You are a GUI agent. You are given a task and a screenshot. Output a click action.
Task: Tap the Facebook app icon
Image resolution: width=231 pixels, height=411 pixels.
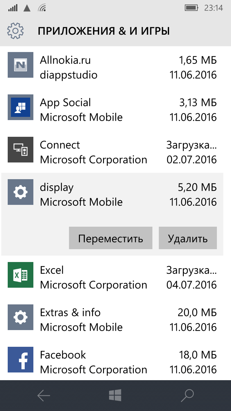[x=21, y=360]
